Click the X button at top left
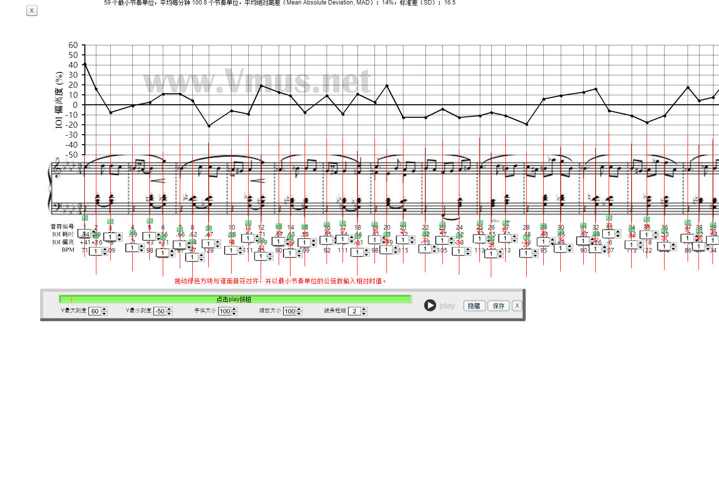Screen dimensions: 719x479 coord(32,10)
